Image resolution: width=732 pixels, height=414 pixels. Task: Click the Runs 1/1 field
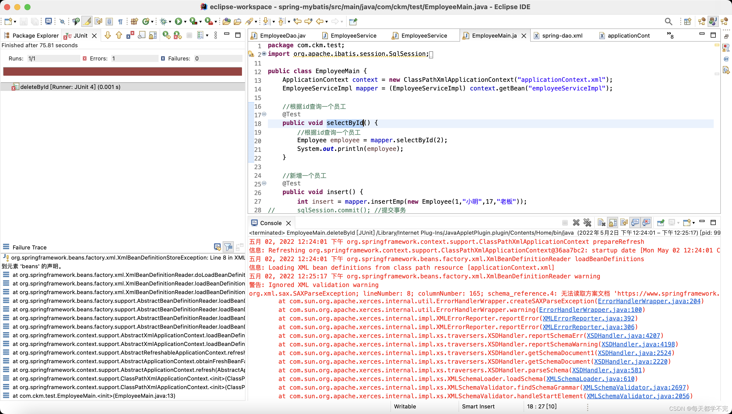53,59
